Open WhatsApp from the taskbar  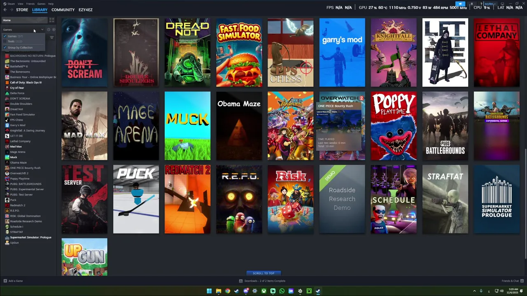point(282,291)
